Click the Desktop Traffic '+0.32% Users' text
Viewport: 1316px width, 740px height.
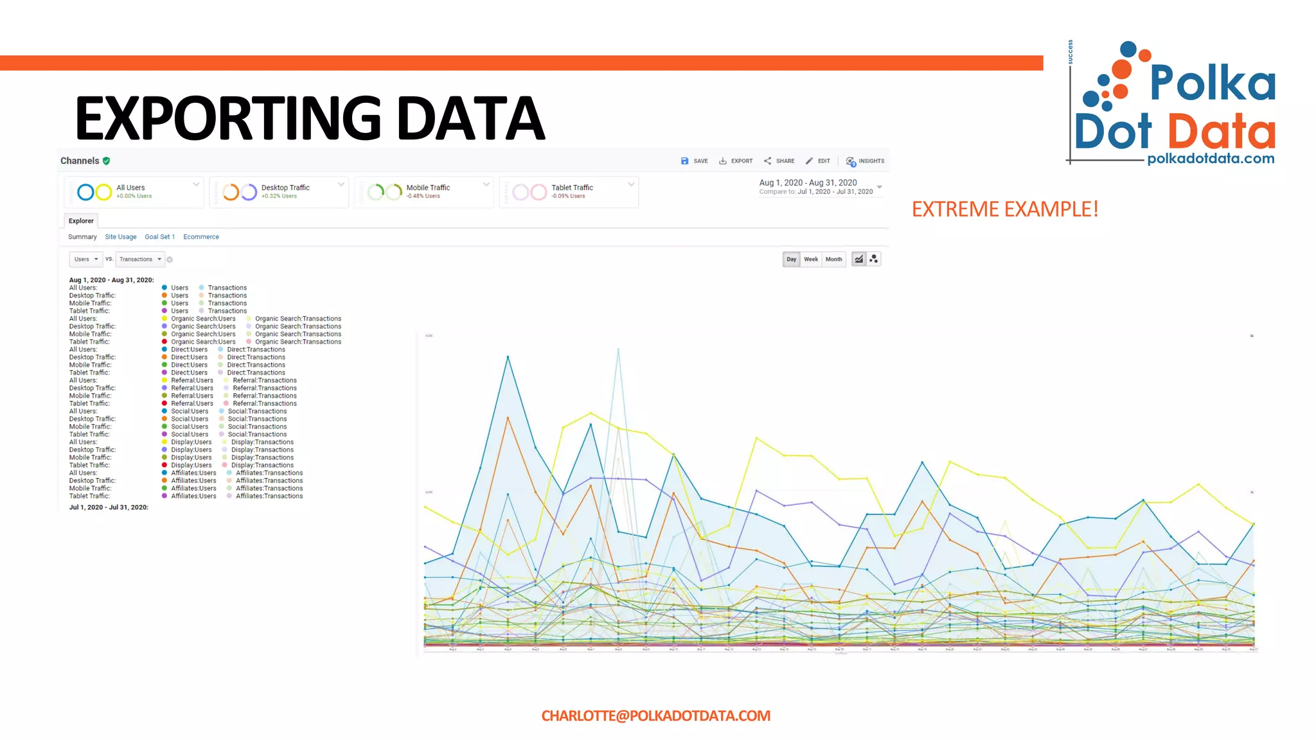pos(279,197)
